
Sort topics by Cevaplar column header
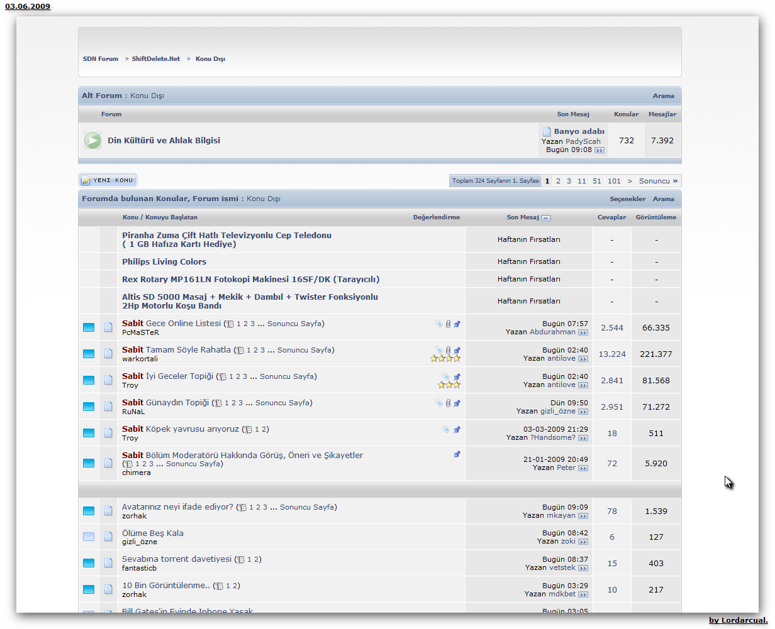611,217
